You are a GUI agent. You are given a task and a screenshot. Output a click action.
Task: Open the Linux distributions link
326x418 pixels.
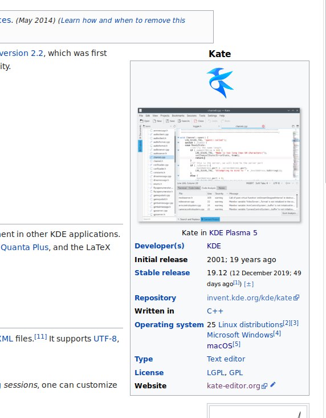point(250,325)
